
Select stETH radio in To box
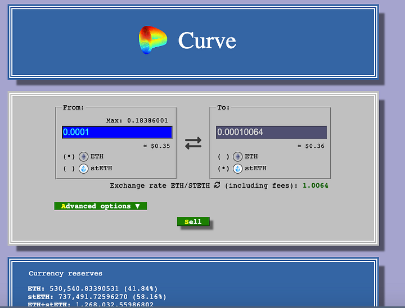coord(223,168)
